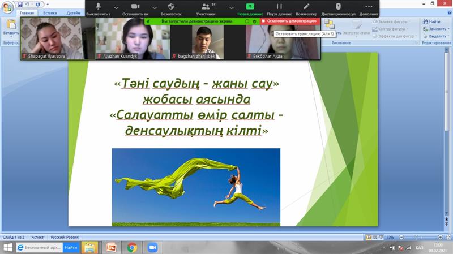The height and width of the screenshot is (254, 453).
Task: Open Zoom remote control options
Action: (338, 7)
